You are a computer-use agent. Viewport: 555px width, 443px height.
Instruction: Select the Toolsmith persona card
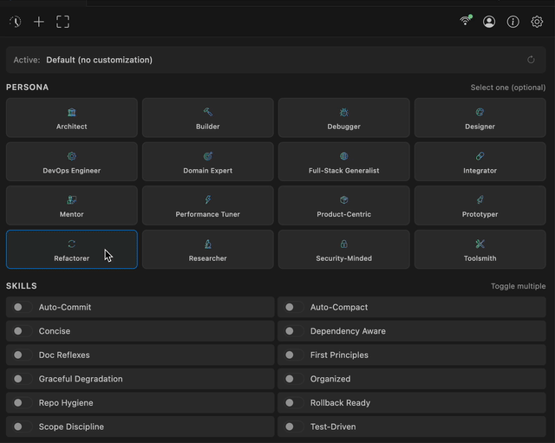tap(480, 250)
